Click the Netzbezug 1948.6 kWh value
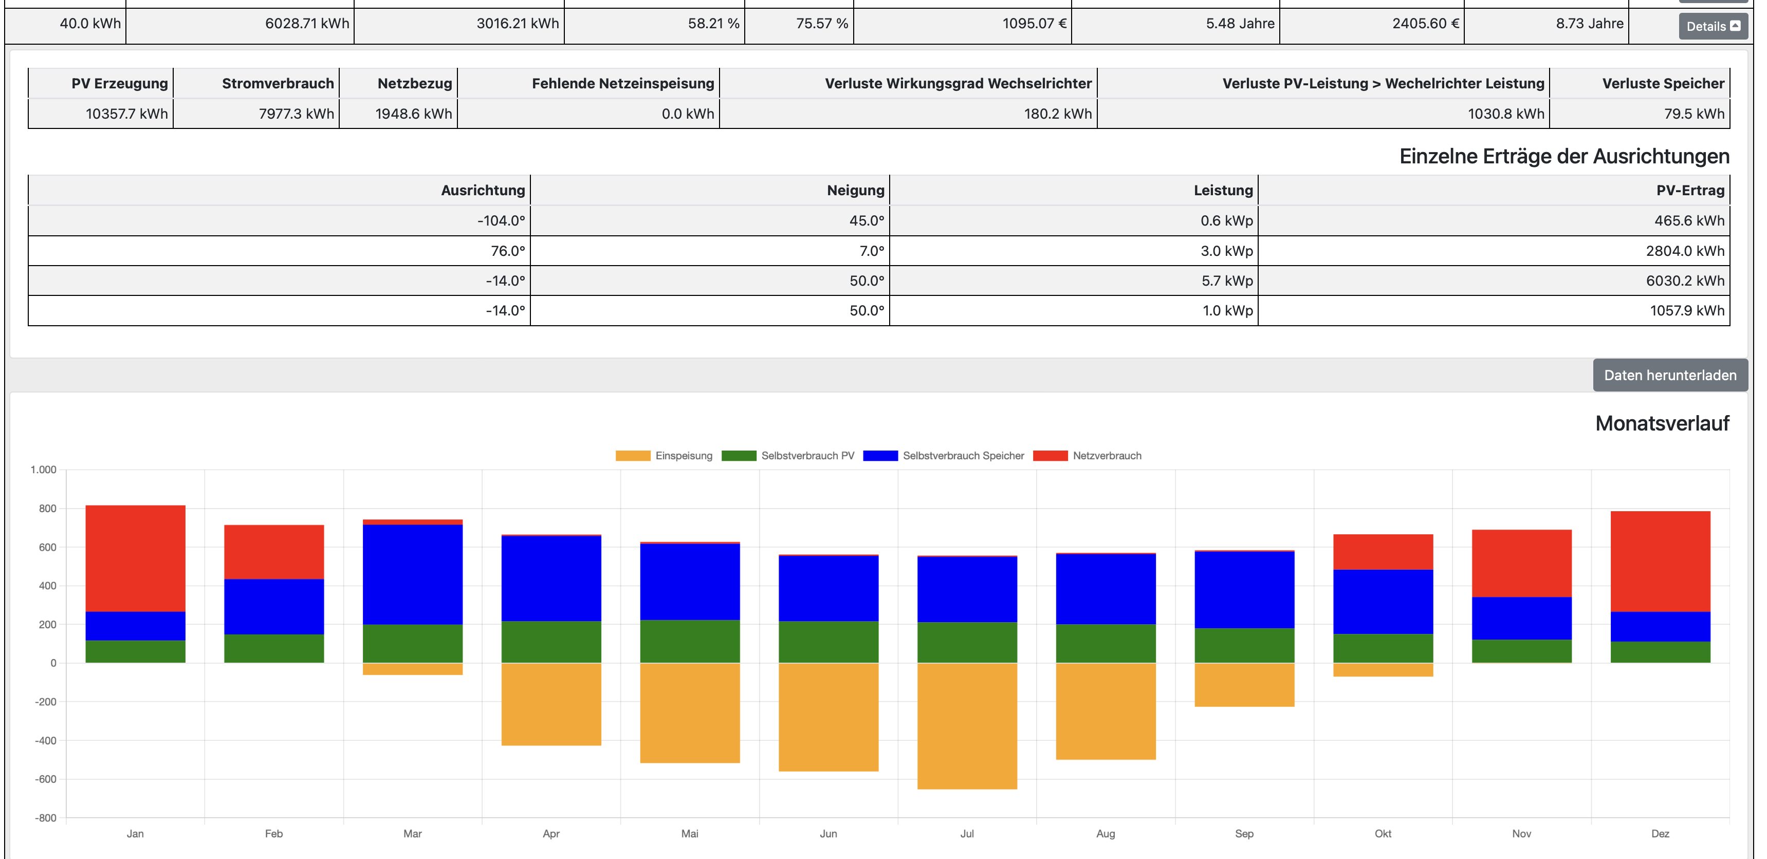1767x859 pixels. click(413, 114)
